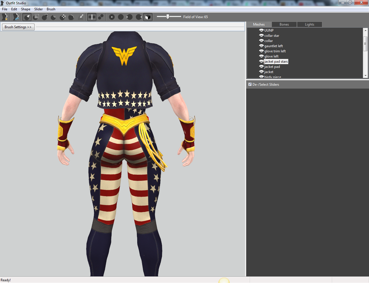Toggle visibility of glove trim left mesh
369x283 pixels.
(261, 51)
